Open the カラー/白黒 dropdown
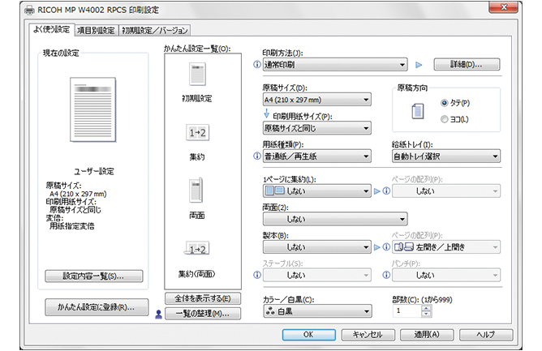Screen dimensions: 542x351 (316, 310)
